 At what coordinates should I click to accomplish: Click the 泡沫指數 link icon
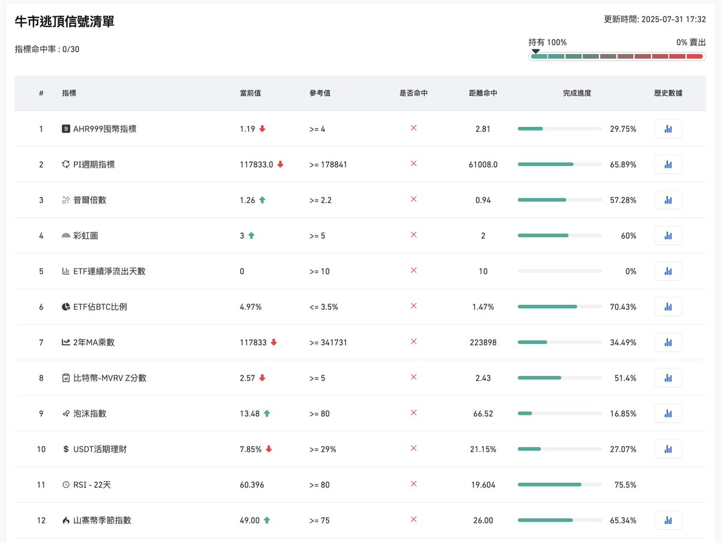(x=66, y=413)
